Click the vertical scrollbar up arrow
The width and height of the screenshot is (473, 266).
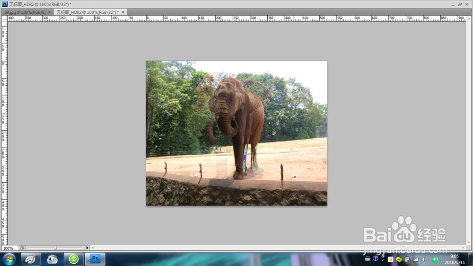(x=469, y=18)
